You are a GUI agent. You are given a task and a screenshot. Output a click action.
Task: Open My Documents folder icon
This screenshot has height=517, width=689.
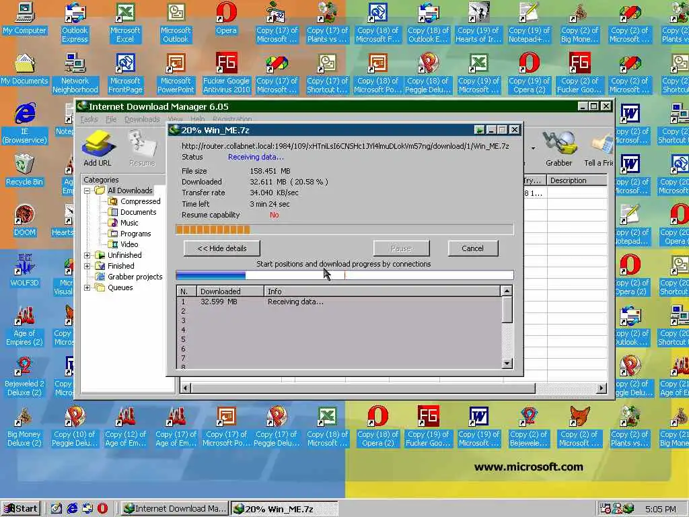click(x=25, y=69)
